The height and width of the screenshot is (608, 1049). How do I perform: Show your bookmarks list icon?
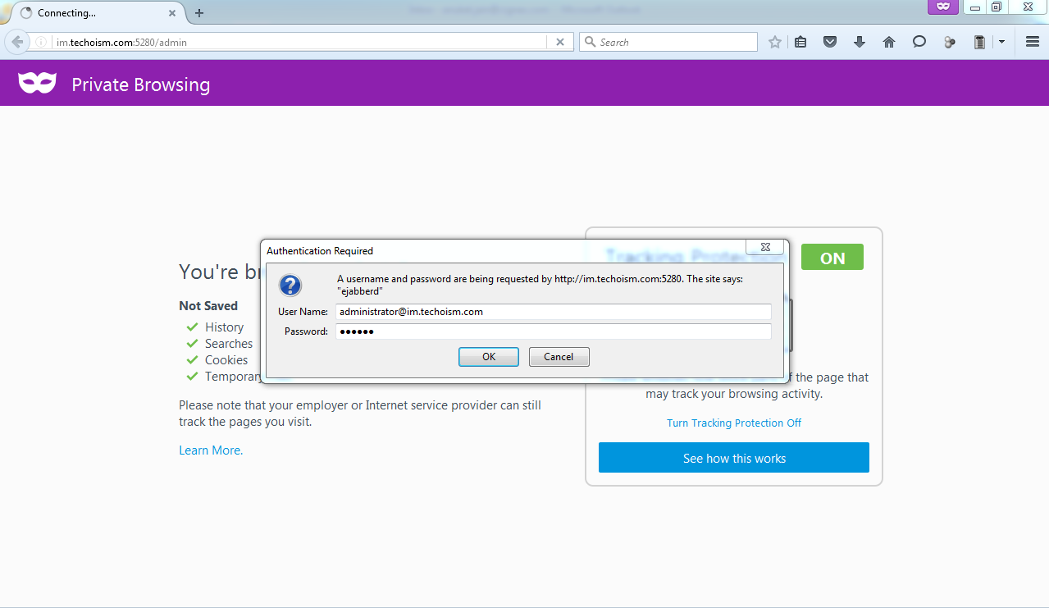tap(801, 42)
